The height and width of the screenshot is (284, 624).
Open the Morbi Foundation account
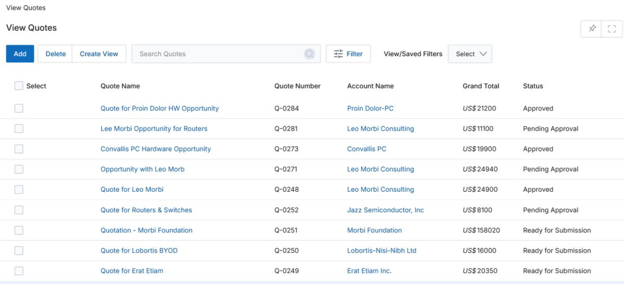click(375, 230)
